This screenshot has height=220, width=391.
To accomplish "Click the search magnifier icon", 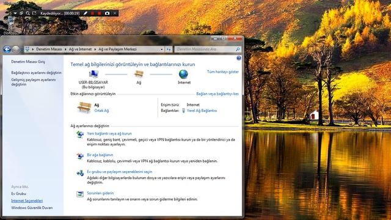I will pyautogui.click(x=238, y=50).
